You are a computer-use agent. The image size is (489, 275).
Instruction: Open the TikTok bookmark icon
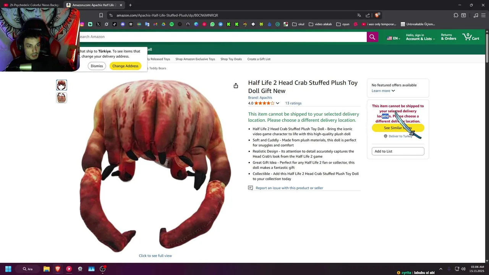tap(115, 24)
